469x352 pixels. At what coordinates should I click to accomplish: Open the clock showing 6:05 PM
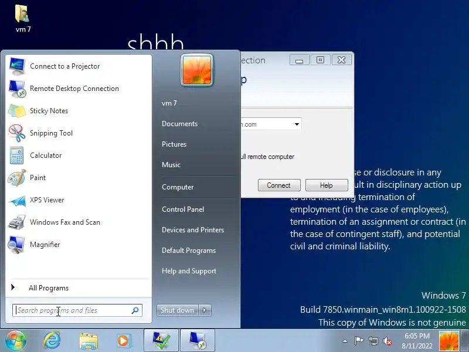pos(417,341)
